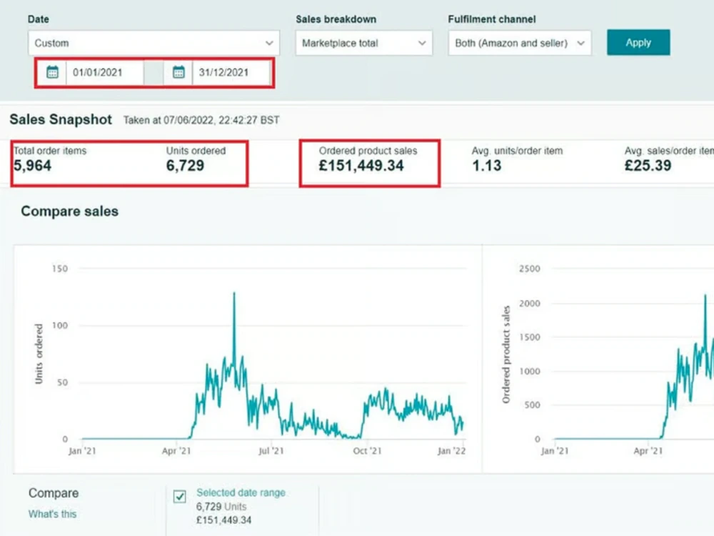The image size is (714, 536).
Task: Click the Compare sales heading
Action: tap(70, 212)
